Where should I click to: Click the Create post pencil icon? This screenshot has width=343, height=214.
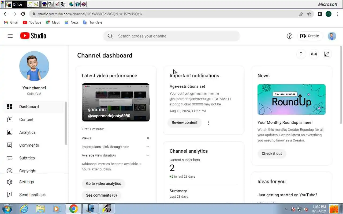[x=327, y=54]
